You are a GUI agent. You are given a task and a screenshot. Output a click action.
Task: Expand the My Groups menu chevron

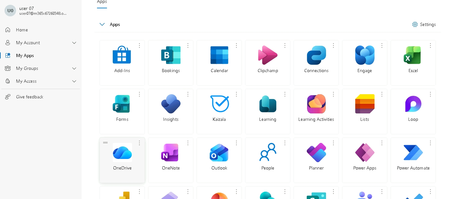[x=74, y=68]
